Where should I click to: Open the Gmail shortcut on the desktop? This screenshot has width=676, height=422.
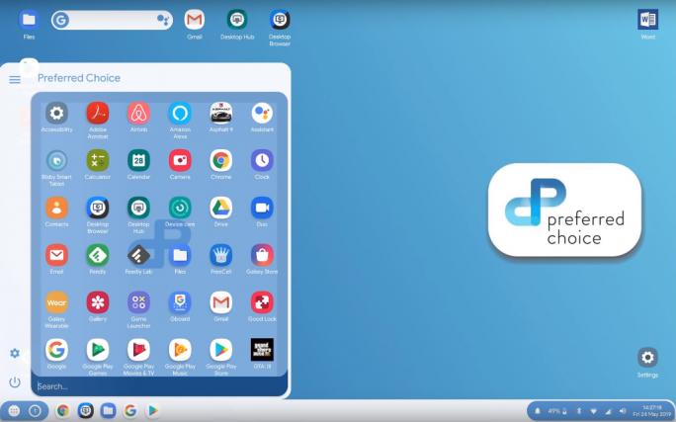click(195, 20)
